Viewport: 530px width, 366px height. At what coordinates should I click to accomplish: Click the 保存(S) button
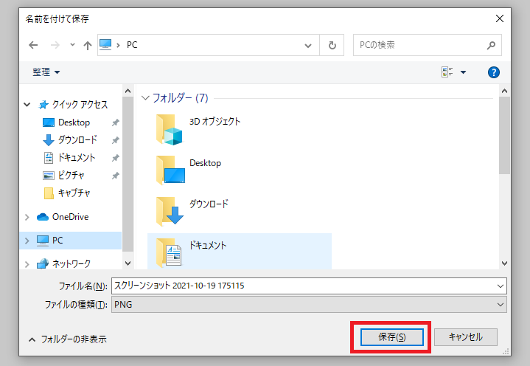[x=391, y=337]
